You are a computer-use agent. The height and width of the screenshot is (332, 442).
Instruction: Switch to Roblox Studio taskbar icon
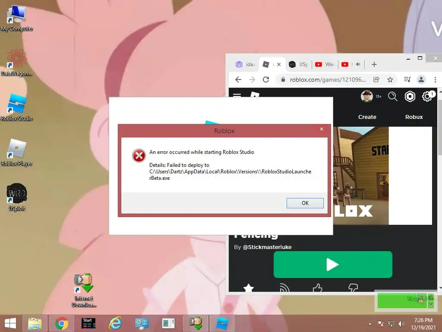click(222, 323)
